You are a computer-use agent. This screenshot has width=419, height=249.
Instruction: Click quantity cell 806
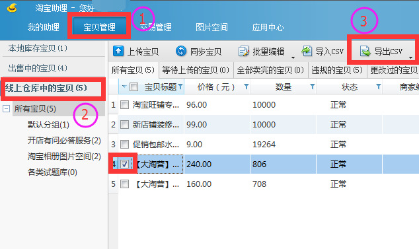tap(259, 164)
